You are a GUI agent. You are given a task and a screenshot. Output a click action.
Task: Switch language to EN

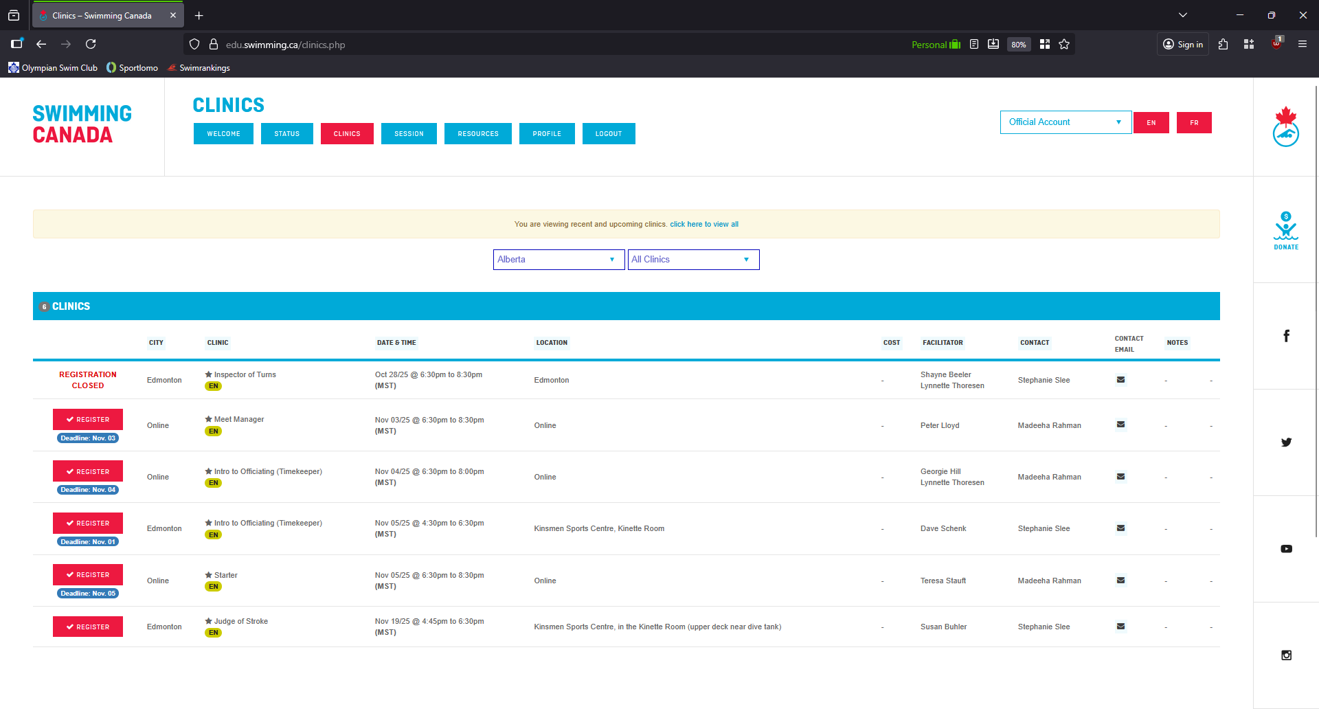point(1151,123)
